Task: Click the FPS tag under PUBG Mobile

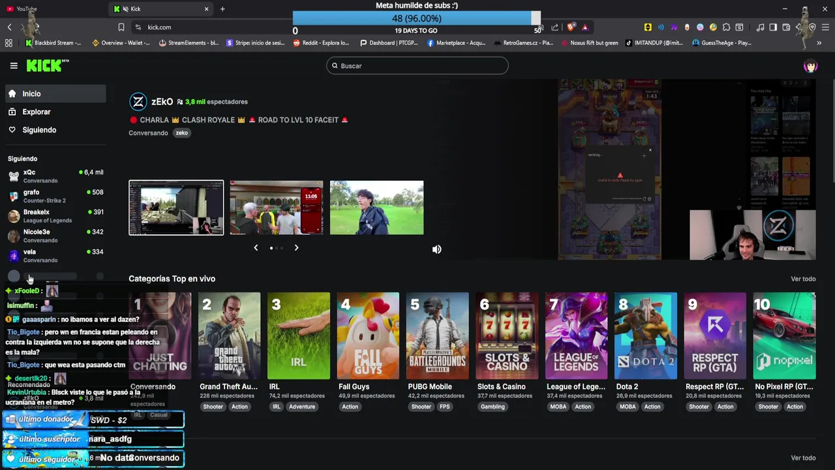Action: (444, 407)
